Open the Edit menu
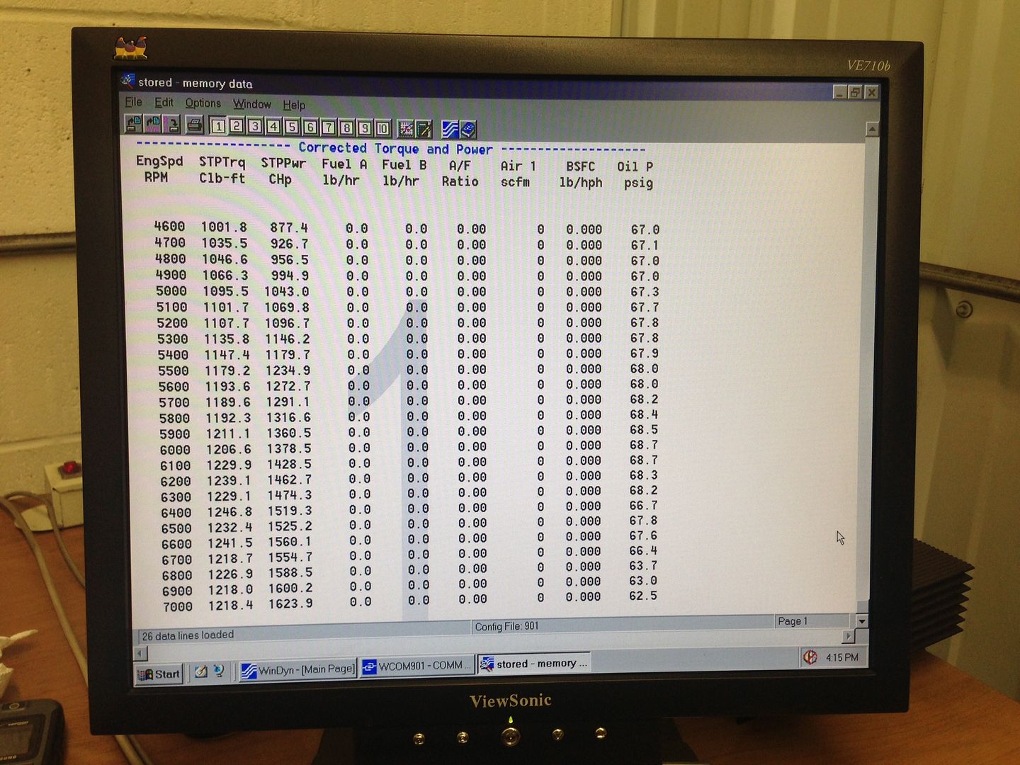The width and height of the screenshot is (1020, 765). 164,103
